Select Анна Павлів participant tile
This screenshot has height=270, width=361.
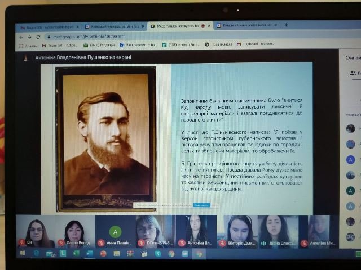click(115, 231)
